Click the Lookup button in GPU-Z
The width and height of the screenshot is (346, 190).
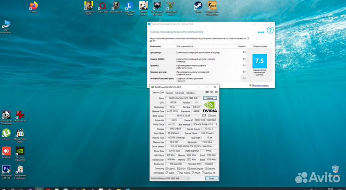(x=210, y=98)
